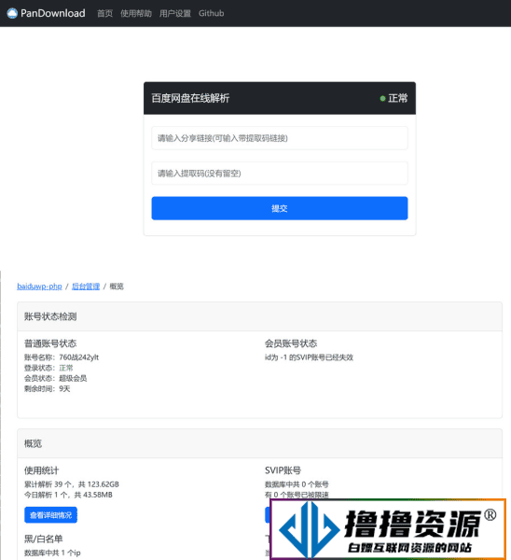Click the 正常 status text in card header

pyautogui.click(x=397, y=98)
